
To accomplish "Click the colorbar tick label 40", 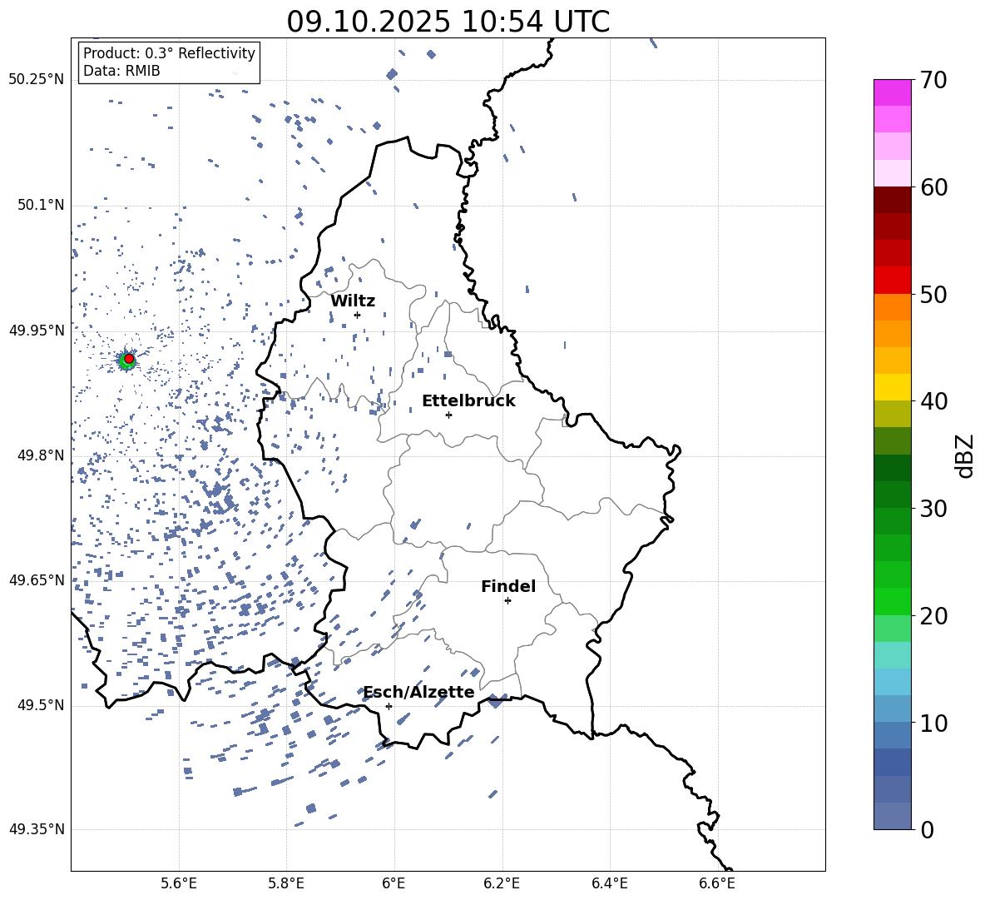I will pos(933,401).
